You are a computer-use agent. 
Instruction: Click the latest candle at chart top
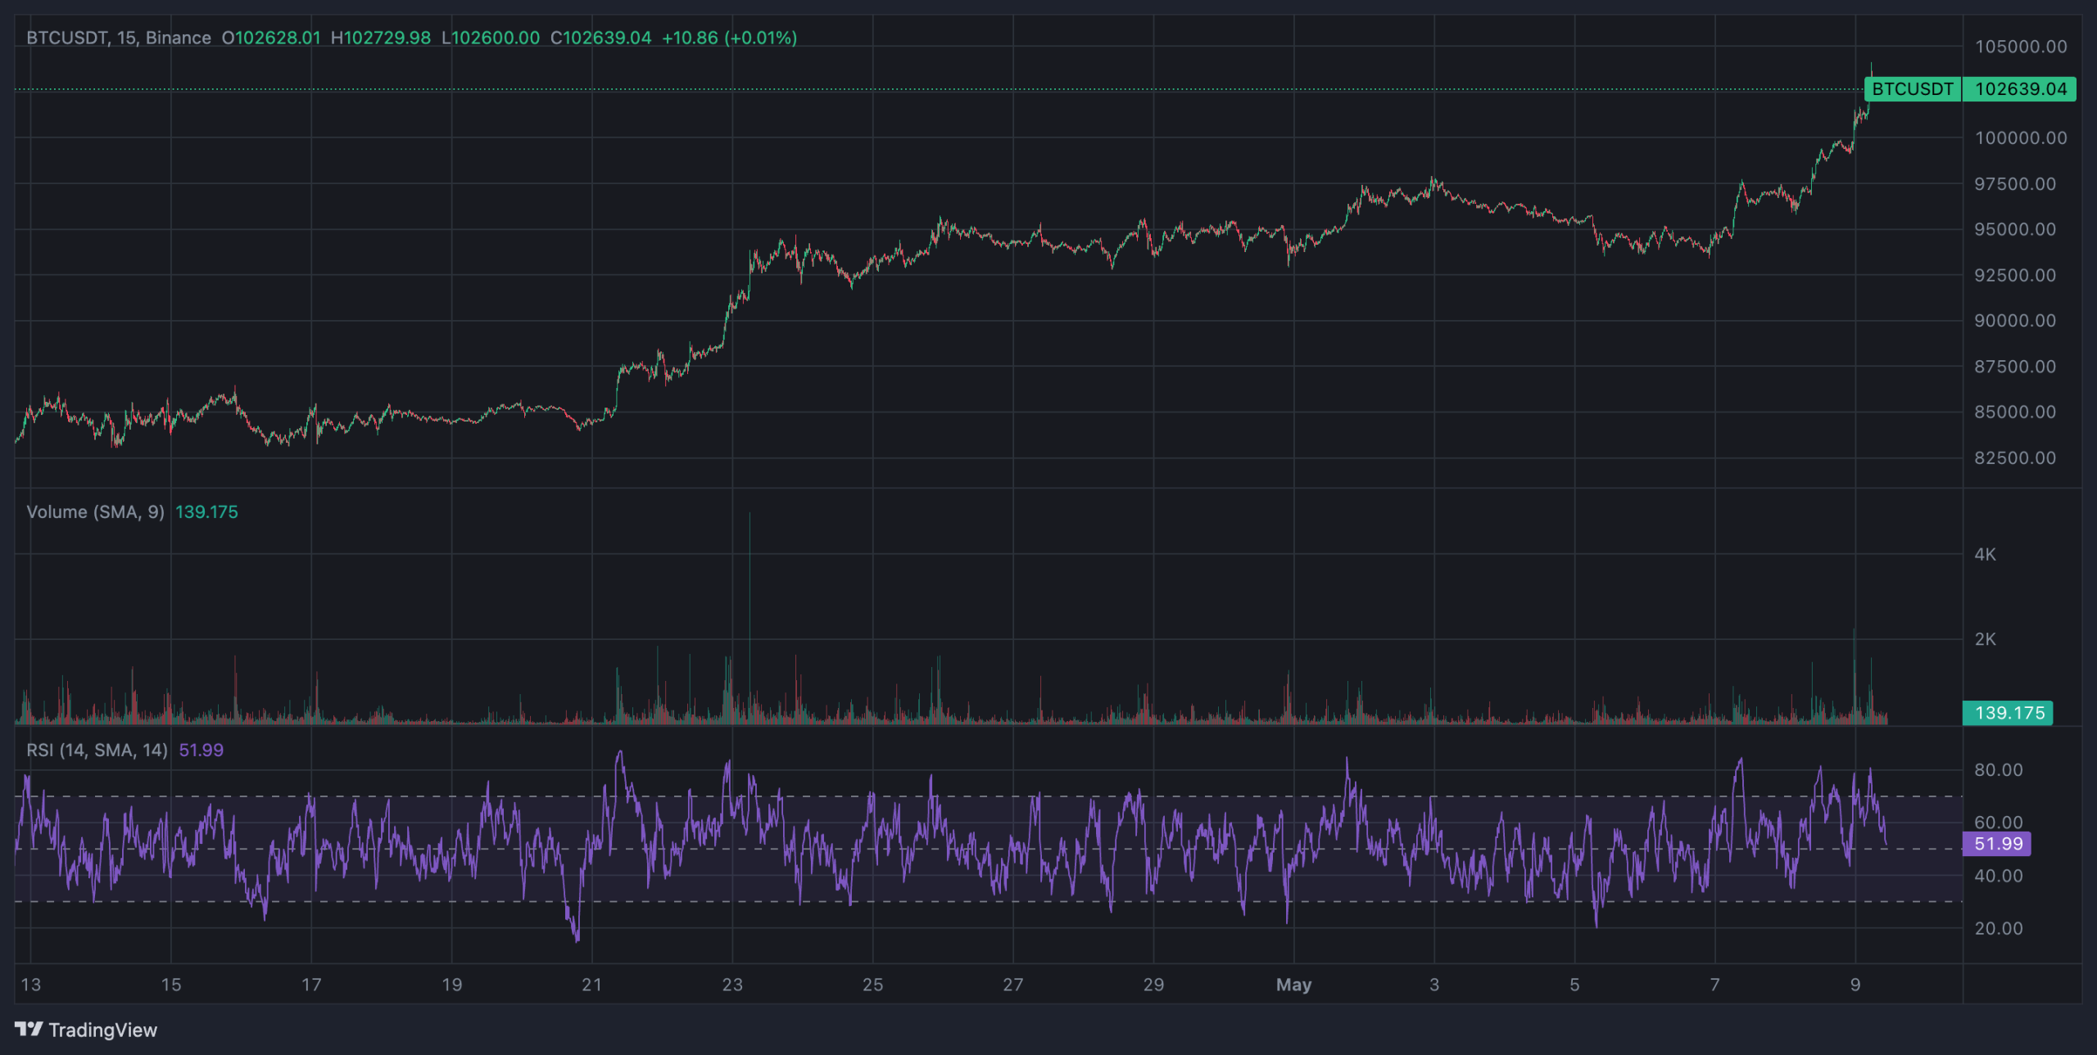pos(1870,78)
